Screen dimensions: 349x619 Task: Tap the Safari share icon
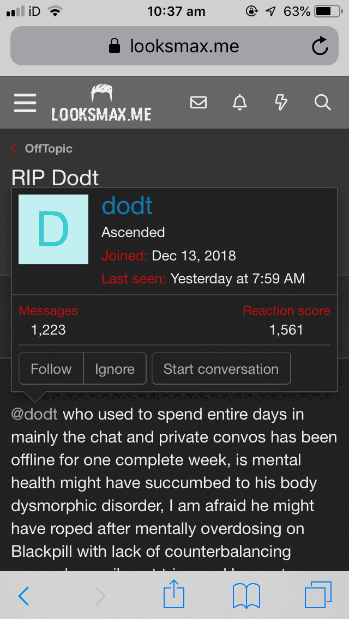click(174, 595)
